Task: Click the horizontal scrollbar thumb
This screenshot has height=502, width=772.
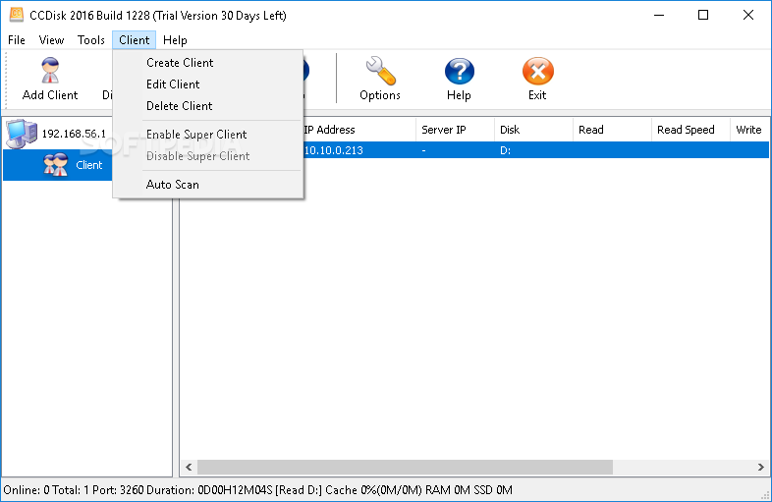Action: pyautogui.click(x=406, y=467)
